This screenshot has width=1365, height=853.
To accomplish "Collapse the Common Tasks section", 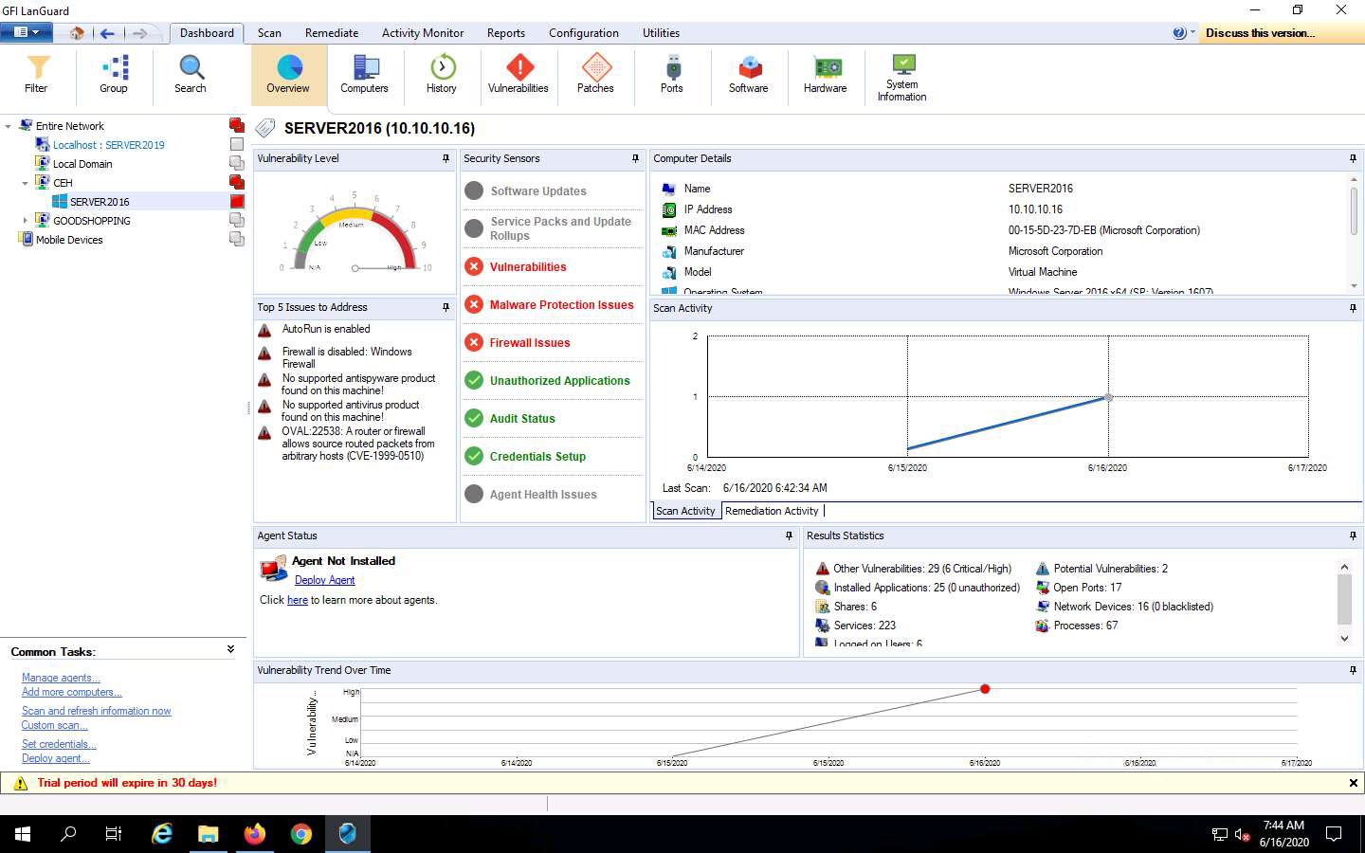I will point(230,650).
